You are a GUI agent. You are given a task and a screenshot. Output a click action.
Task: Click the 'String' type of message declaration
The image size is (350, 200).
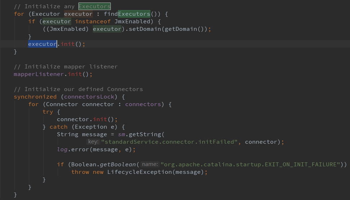click(x=68, y=134)
